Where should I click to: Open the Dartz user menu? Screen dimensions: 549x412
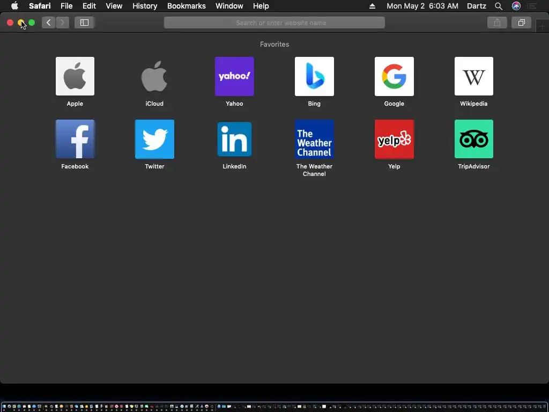point(477,6)
